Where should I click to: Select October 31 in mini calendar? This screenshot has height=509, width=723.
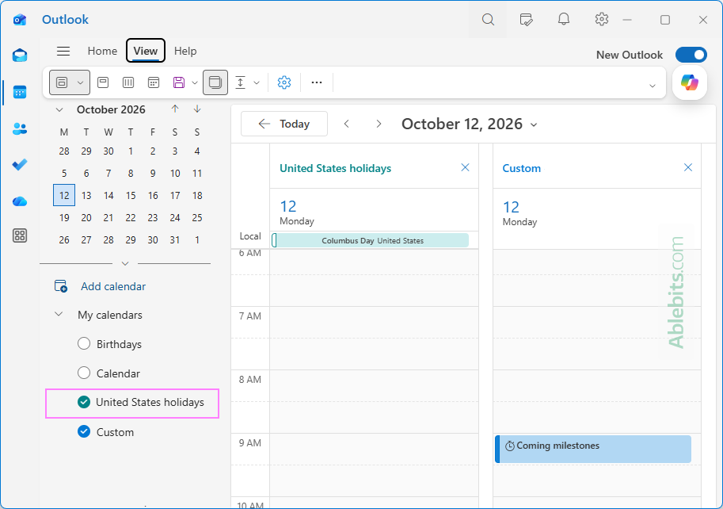[175, 239]
